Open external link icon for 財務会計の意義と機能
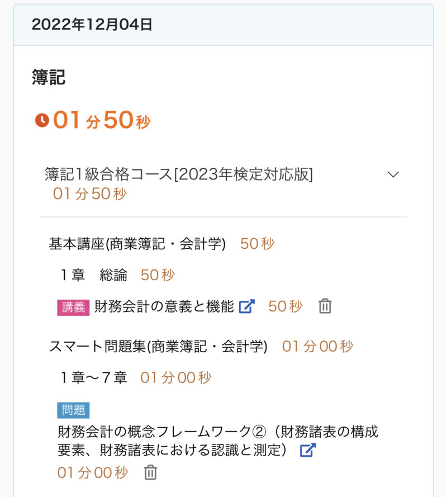Screen dimensions: 447x497 pyautogui.click(x=246, y=306)
